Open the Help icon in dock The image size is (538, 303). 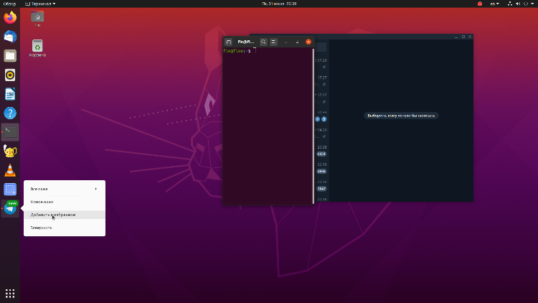(x=10, y=113)
